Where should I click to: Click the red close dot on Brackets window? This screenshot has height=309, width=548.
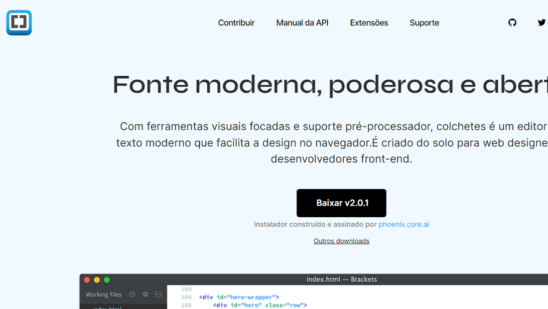(x=87, y=280)
